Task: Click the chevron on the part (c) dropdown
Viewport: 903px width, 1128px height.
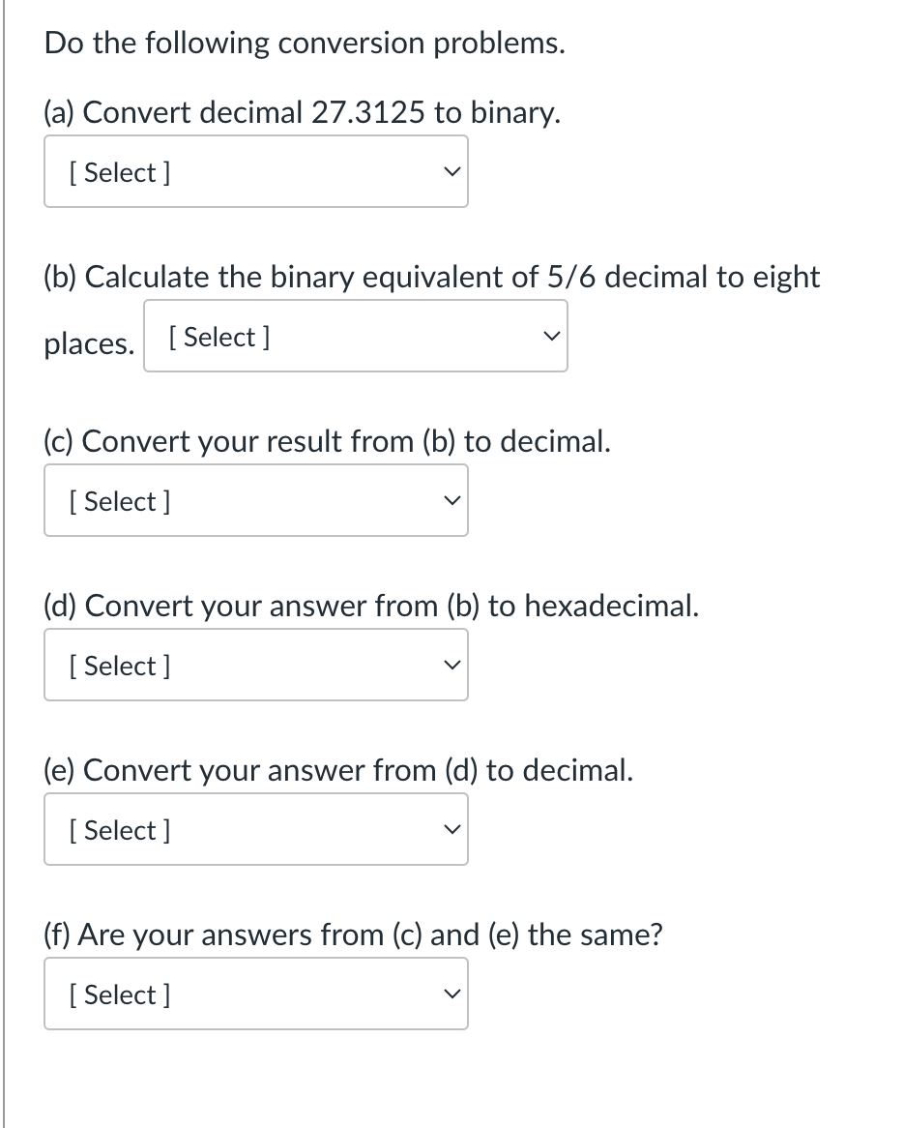Action: pos(451,500)
